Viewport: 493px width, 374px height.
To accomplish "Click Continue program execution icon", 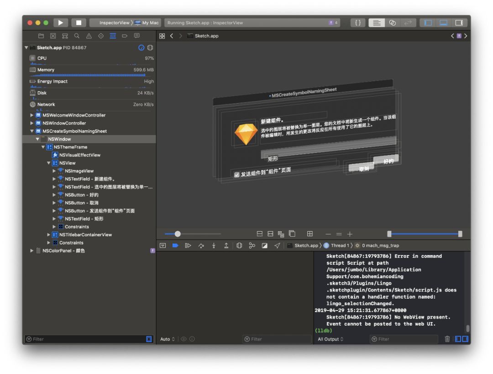I will click(x=188, y=245).
